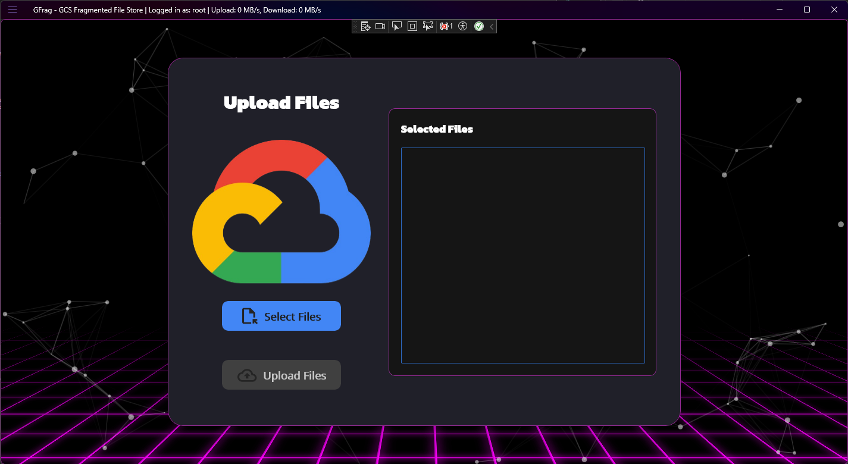Toggle Display Layout Adorners square icon
848x464 pixels.
(x=412, y=26)
